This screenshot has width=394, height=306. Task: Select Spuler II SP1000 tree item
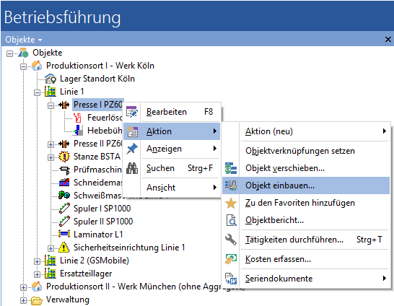103,222
